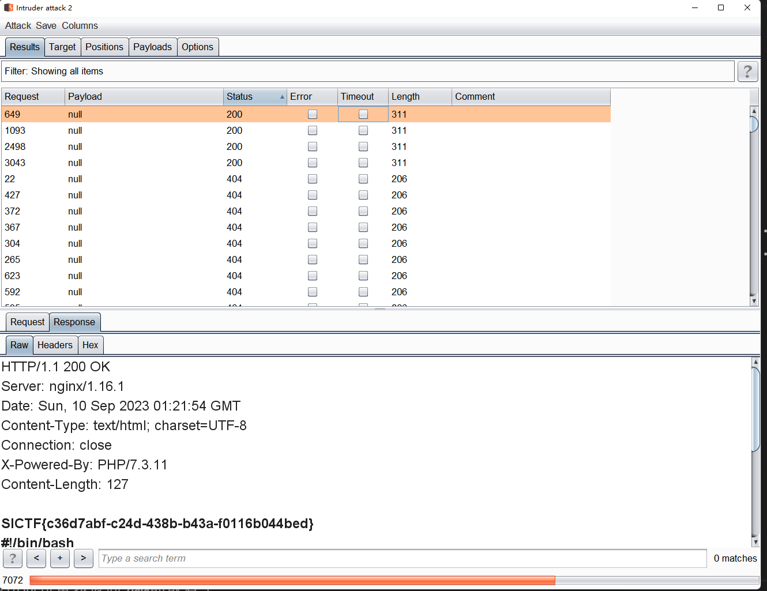Switch to the Request tab
This screenshot has width=767, height=591.
click(x=27, y=322)
